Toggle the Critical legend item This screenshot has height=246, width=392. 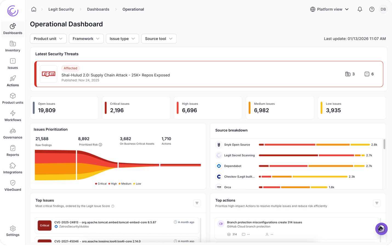point(101,184)
